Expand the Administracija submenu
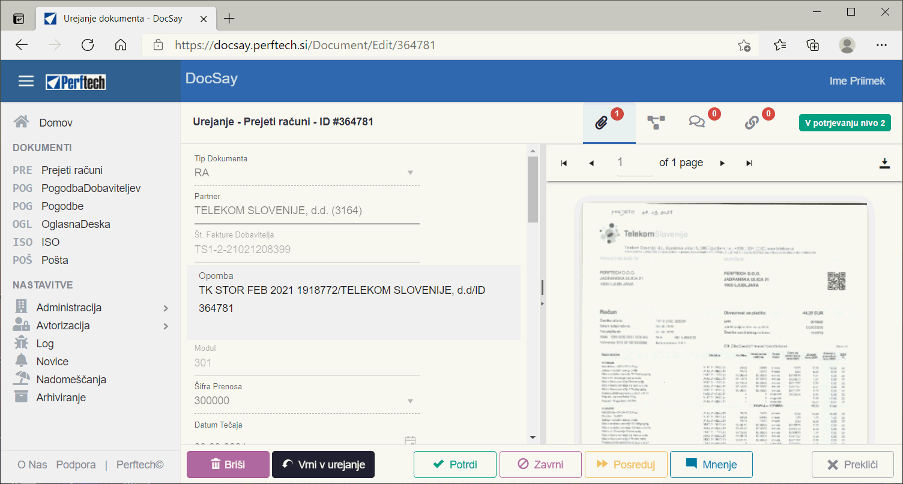 (166, 308)
